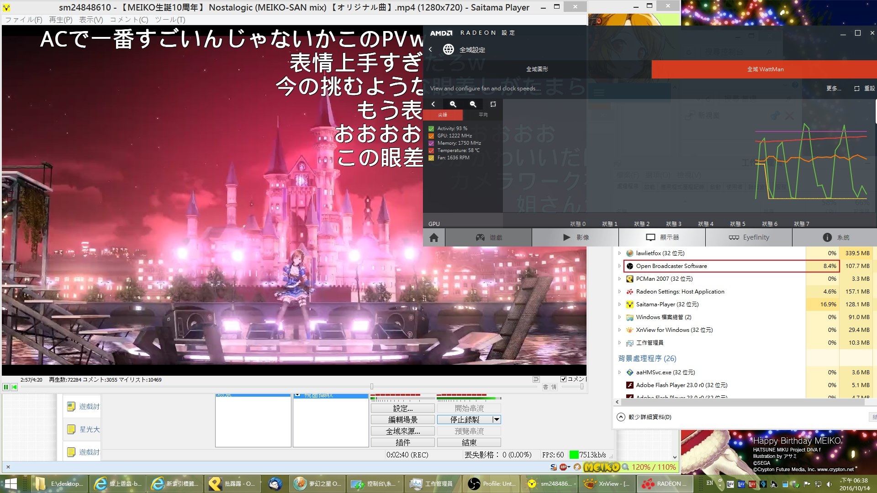Expand the Saitama-Player process row
Viewport: 877px width, 493px height.
[x=619, y=304]
